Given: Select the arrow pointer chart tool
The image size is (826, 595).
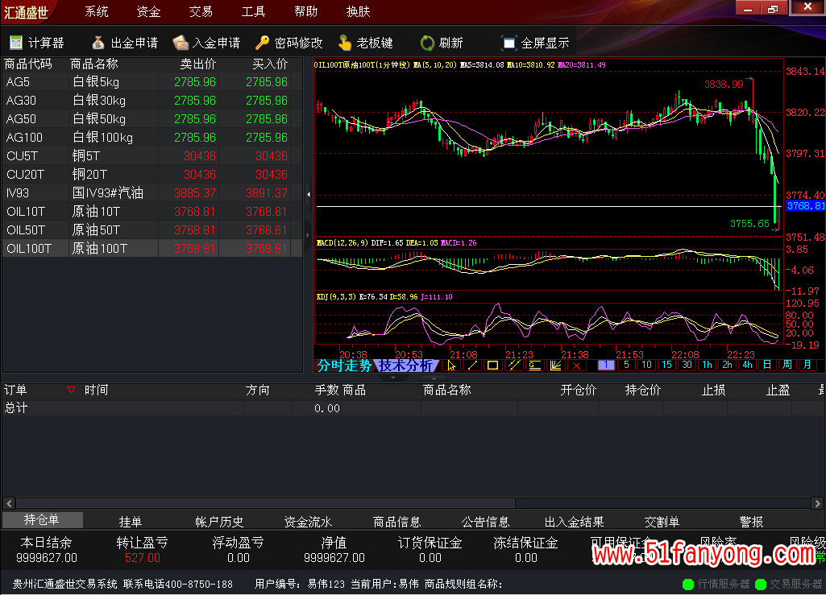Looking at the screenshot, I should pyautogui.click(x=451, y=366).
